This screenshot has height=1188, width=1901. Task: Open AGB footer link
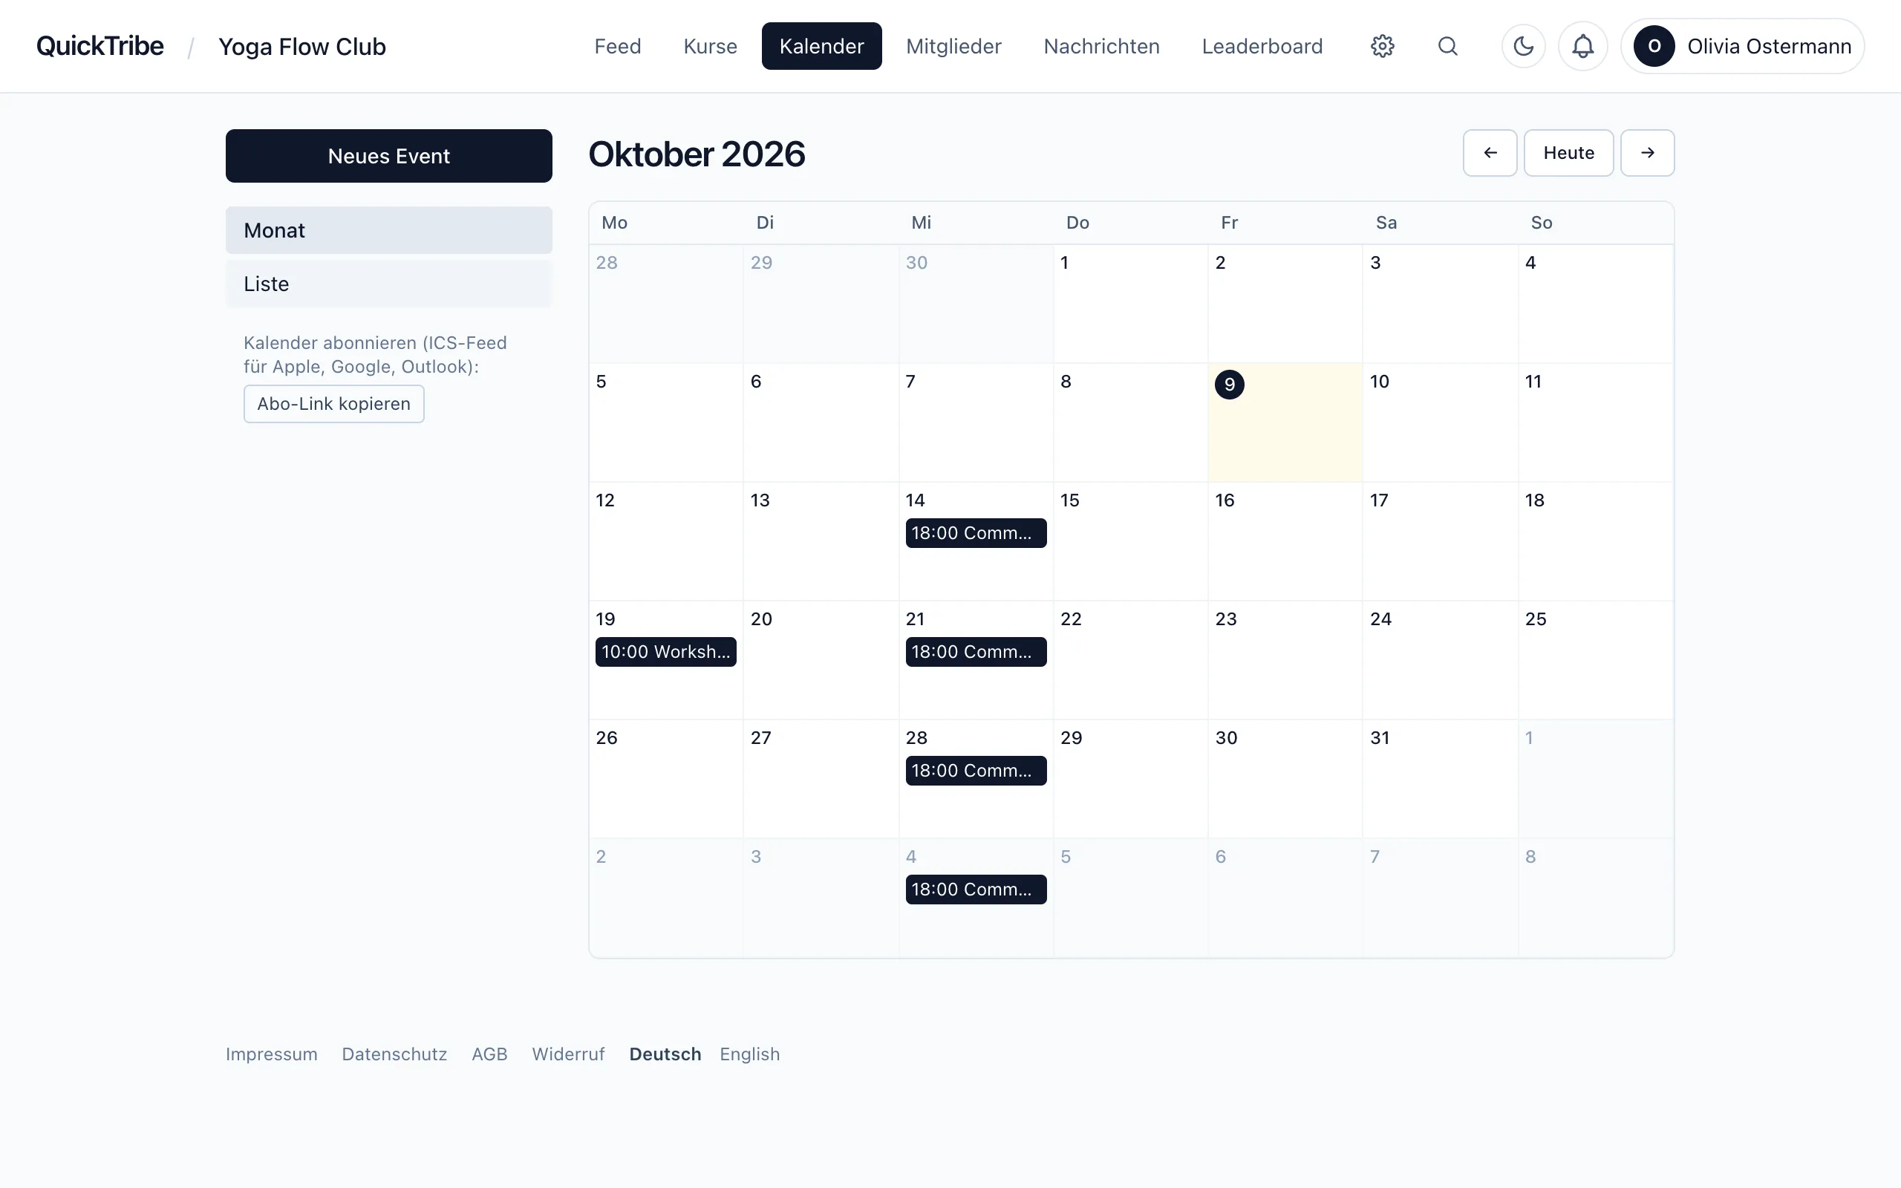(x=489, y=1054)
